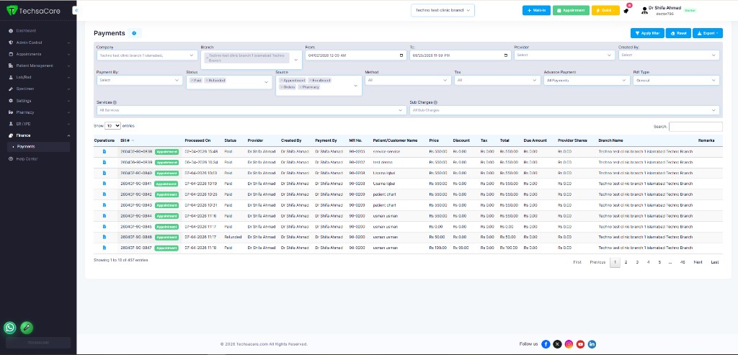
Task: Click the green pen icon next to WhatsApp
Action: click(27, 328)
